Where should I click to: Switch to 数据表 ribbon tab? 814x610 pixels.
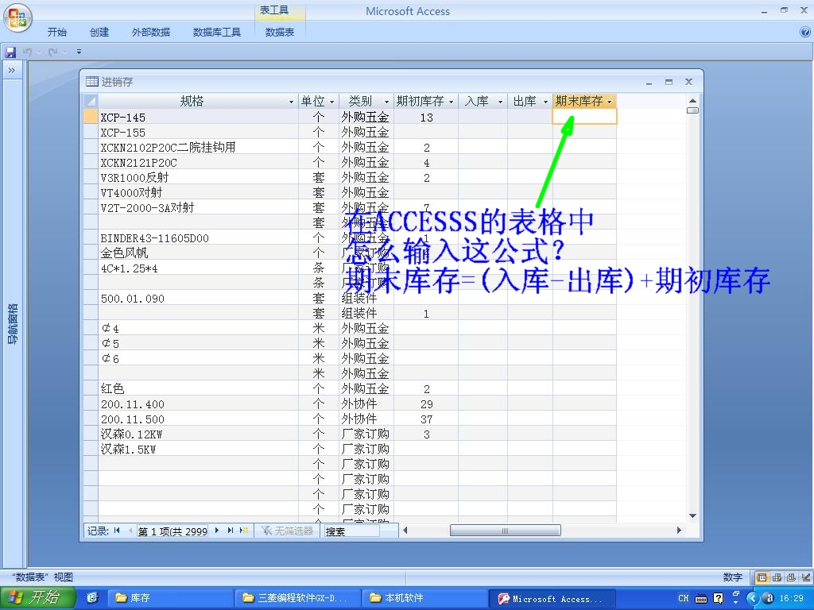click(279, 32)
